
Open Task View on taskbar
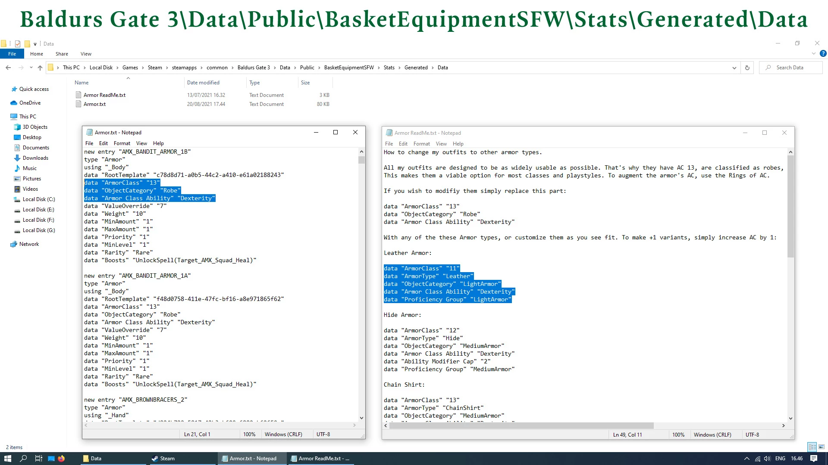(38, 459)
